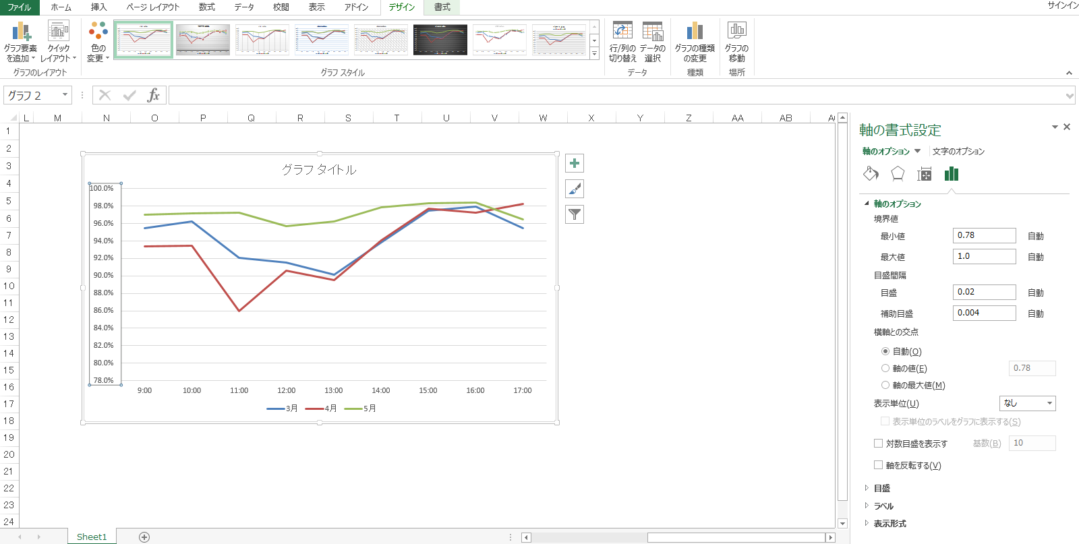Image resolution: width=1079 pixels, height=544 pixels.
Task: Select the dark black chart style thumbnail
Action: pos(440,40)
